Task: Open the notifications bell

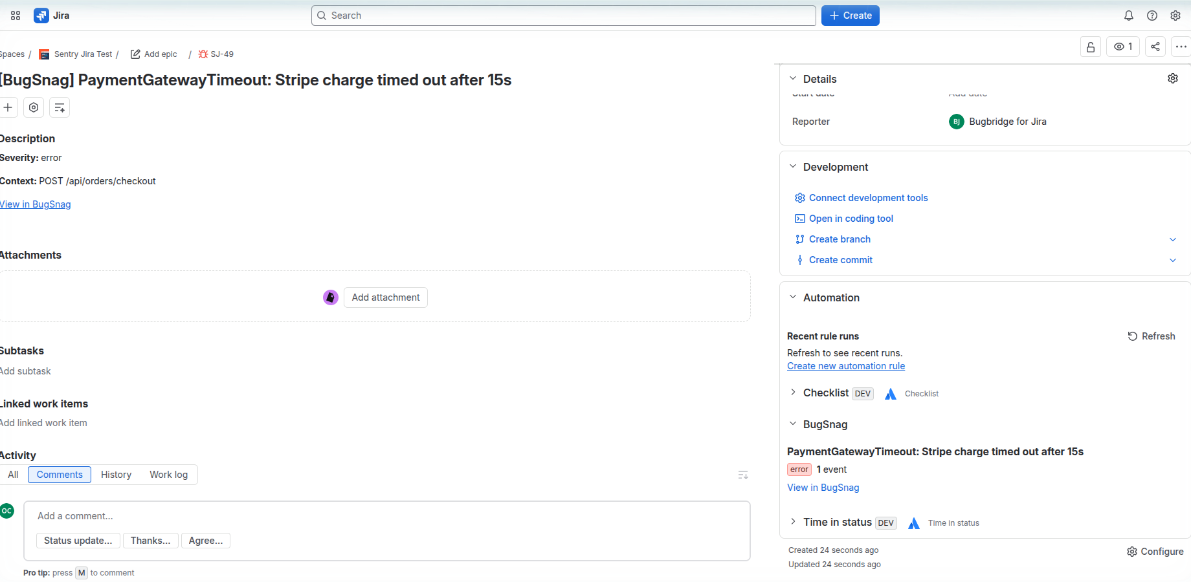Action: point(1129,16)
